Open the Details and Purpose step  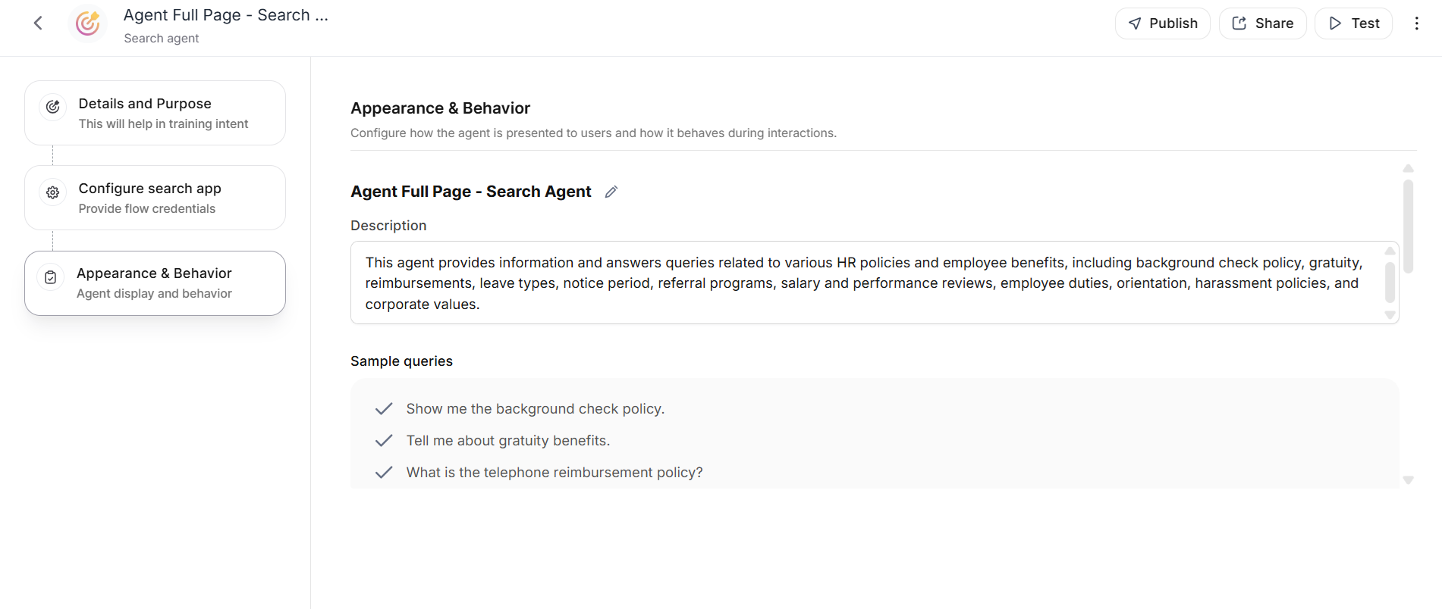pos(155,113)
